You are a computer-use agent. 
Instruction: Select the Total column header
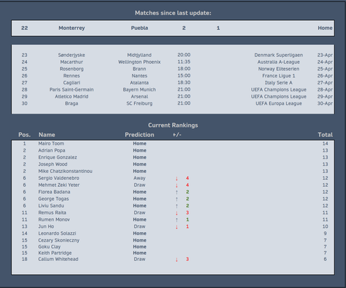tap(325, 135)
